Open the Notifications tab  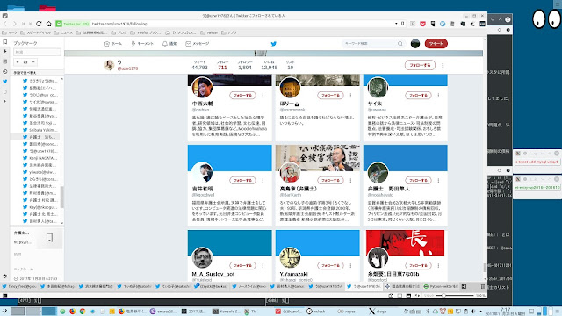point(169,44)
